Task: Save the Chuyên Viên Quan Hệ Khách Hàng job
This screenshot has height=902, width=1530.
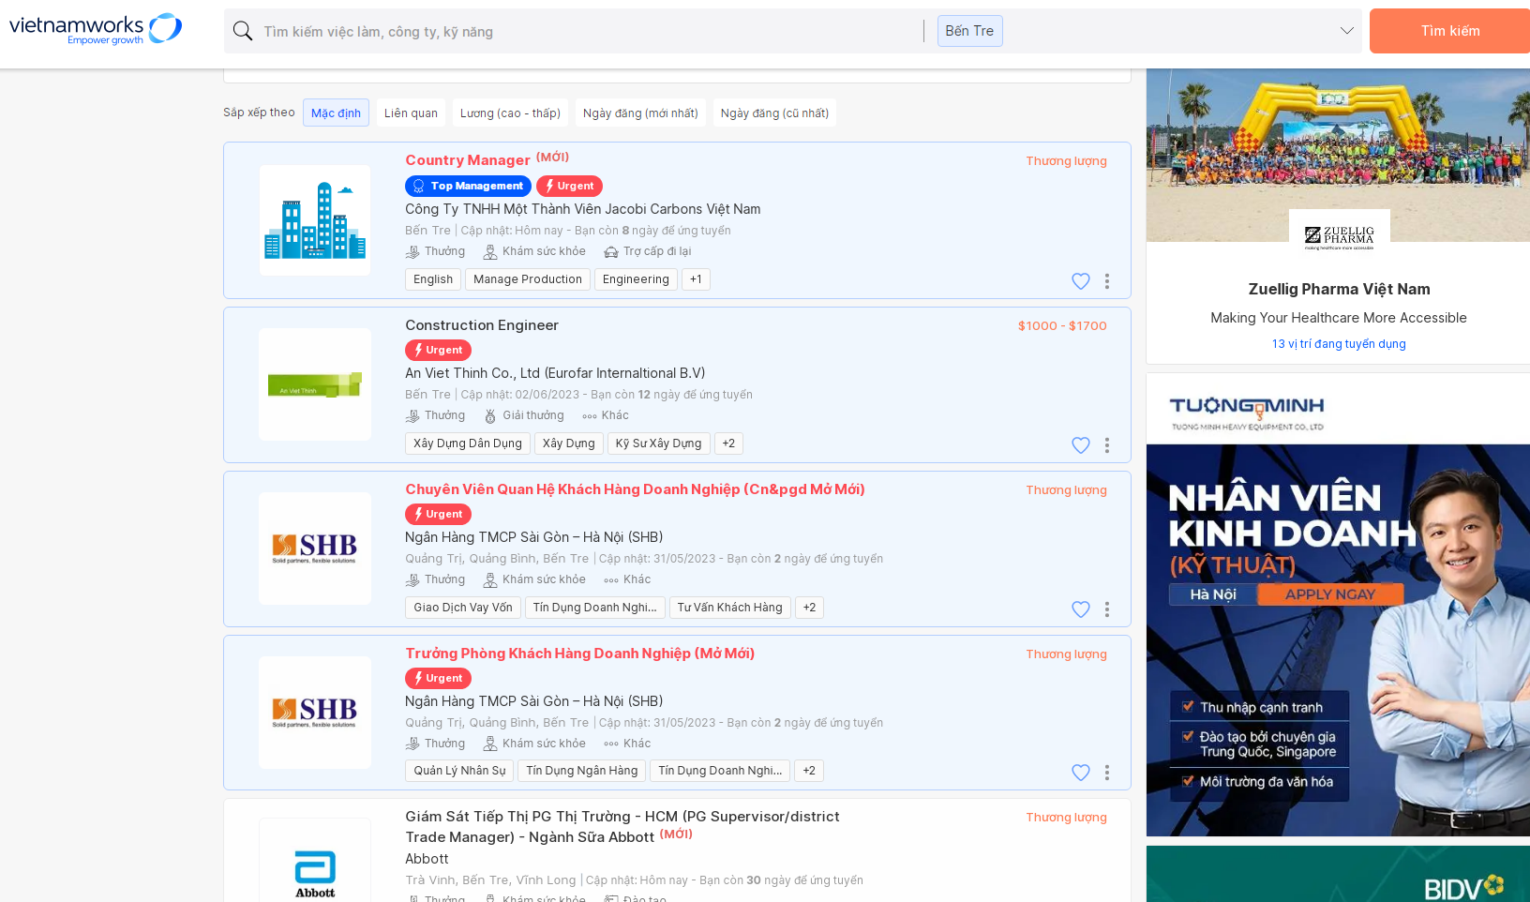Action: tap(1081, 609)
